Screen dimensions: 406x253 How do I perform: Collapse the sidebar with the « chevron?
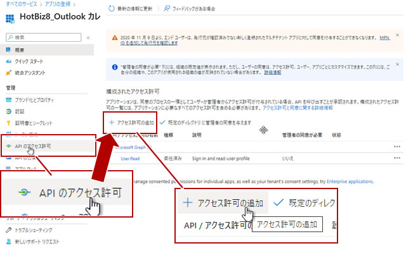(88, 38)
